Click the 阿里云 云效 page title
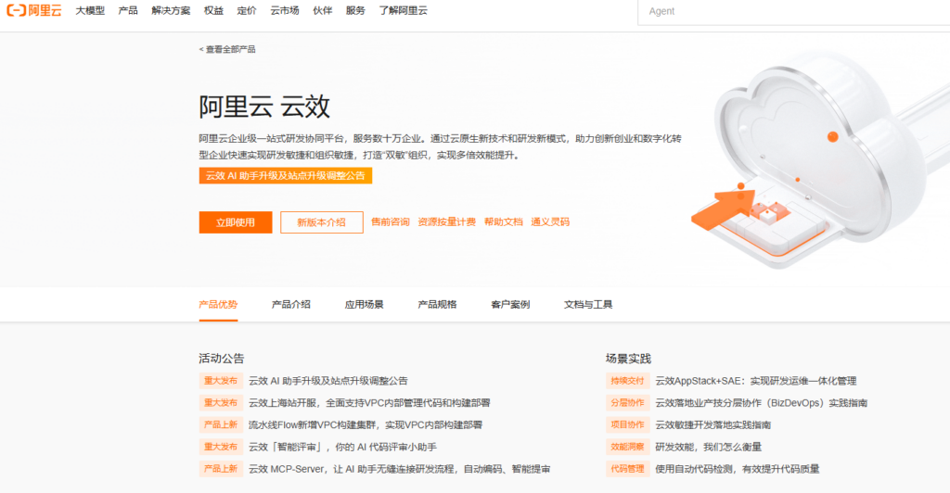Viewport: 950px width, 493px height. 264,107
